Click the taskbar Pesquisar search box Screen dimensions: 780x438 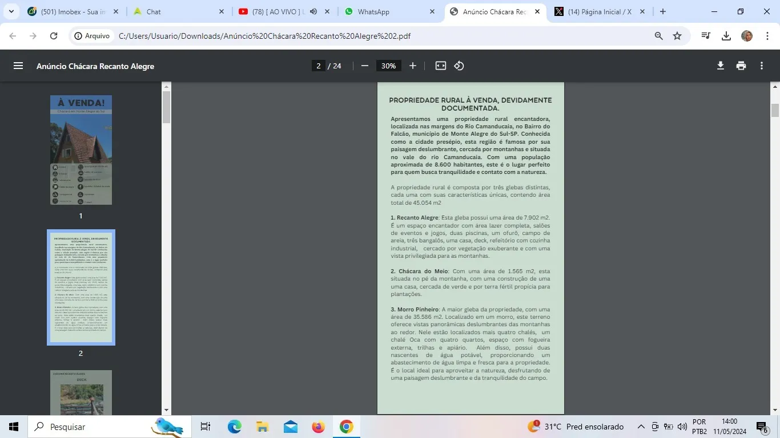pyautogui.click(x=110, y=427)
